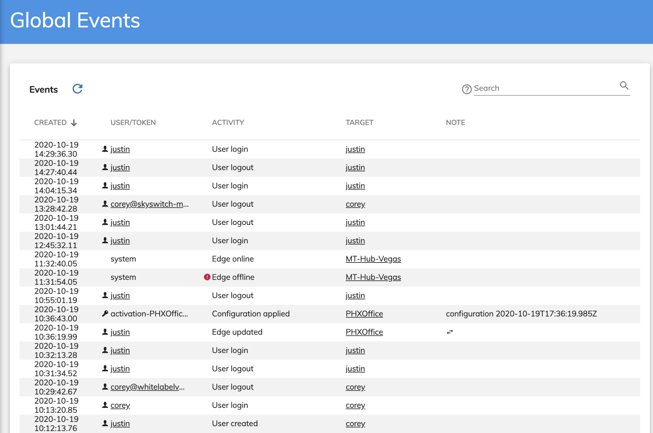Click the sort arrow next to CREATED

click(74, 123)
